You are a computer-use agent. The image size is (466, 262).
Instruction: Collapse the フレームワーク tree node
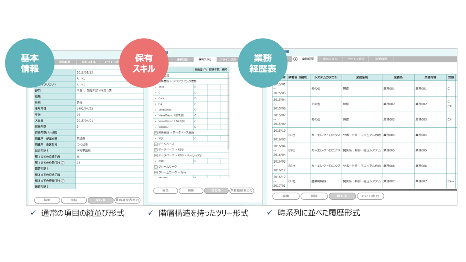coord(156,167)
